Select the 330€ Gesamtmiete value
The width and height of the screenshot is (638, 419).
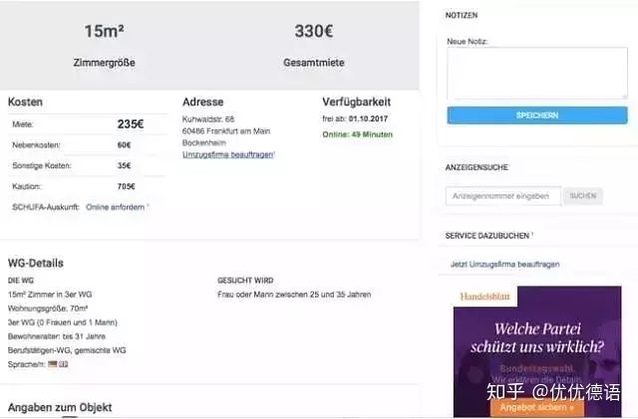coord(314,31)
